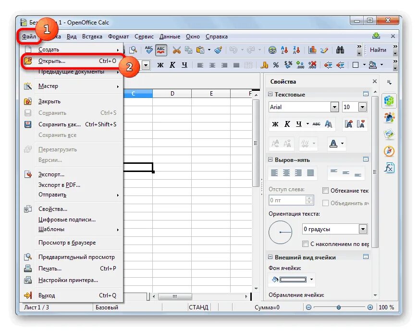Screen dimensions: 418x331
Task: Click the Increase Indent toolbar icon
Action: coord(340,65)
